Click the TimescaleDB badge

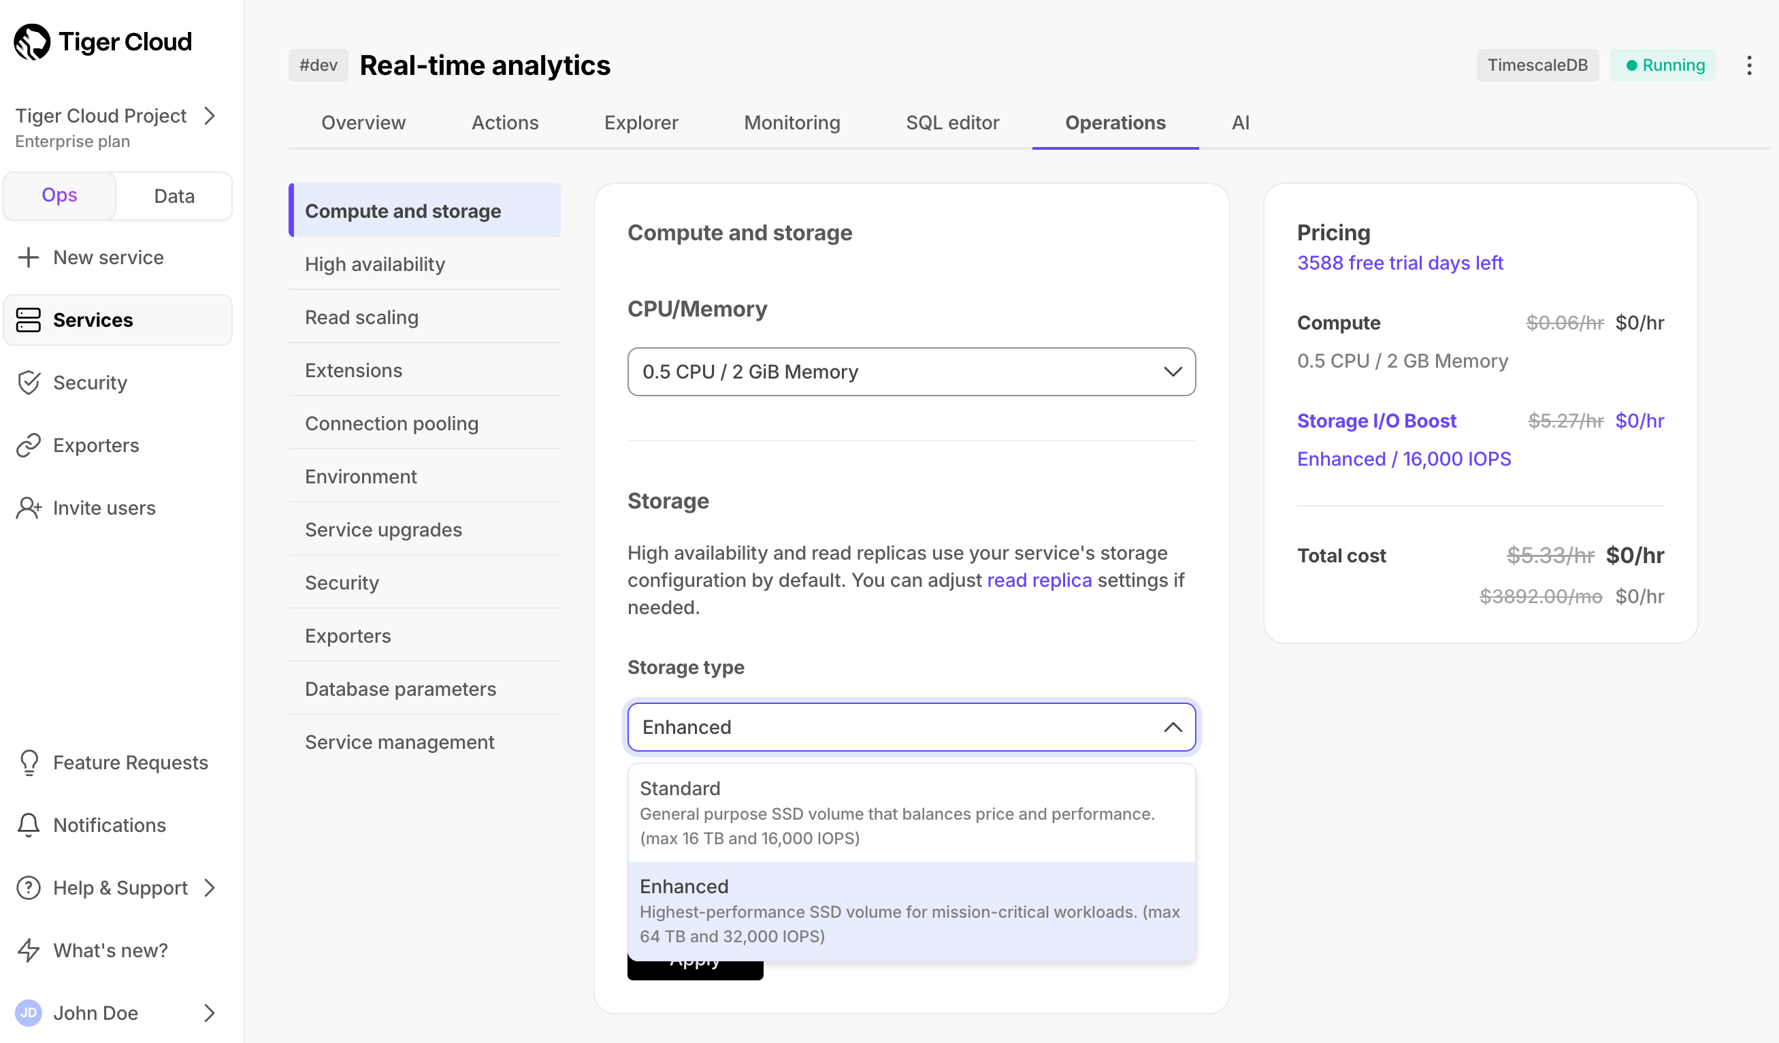pyautogui.click(x=1537, y=65)
